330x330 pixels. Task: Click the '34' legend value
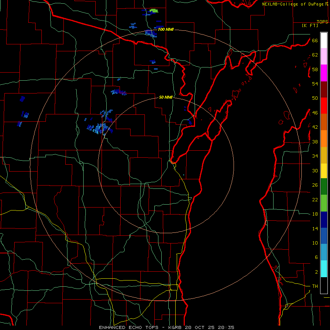click(315, 156)
